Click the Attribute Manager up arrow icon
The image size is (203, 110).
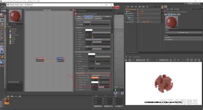point(193,9)
